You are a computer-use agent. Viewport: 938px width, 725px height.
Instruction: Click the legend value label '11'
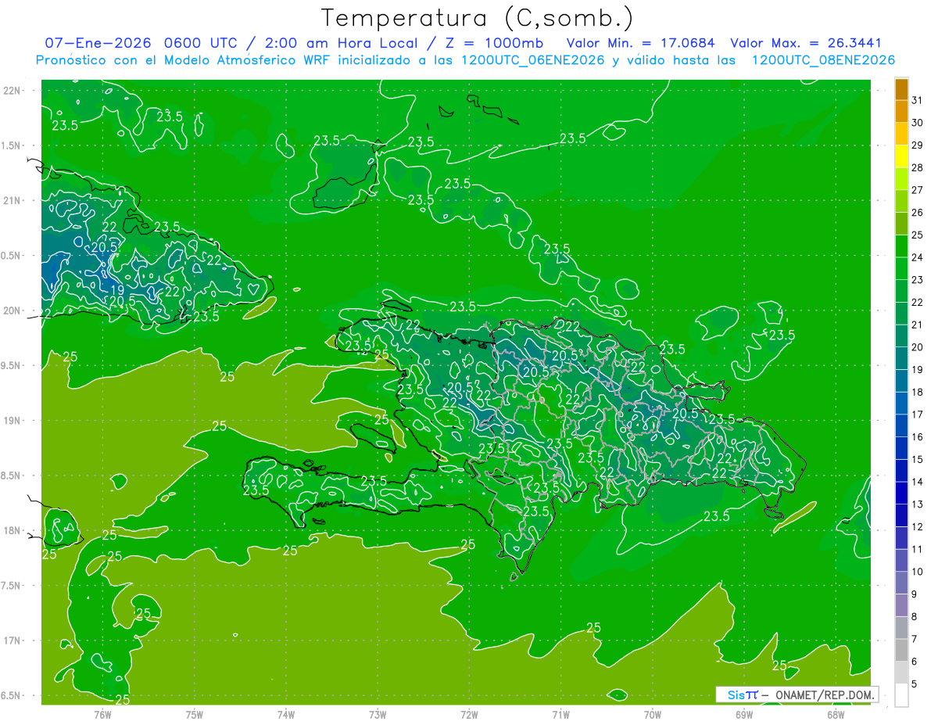(x=918, y=549)
